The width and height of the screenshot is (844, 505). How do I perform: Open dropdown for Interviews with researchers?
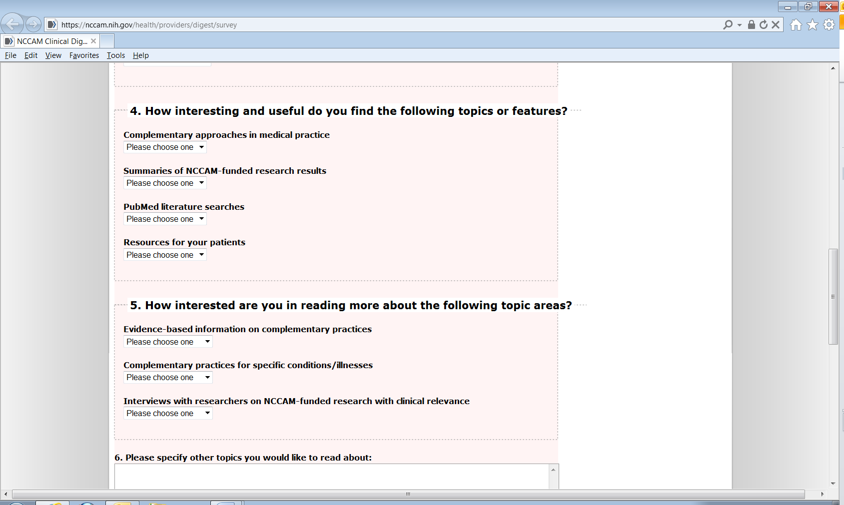[x=168, y=413]
